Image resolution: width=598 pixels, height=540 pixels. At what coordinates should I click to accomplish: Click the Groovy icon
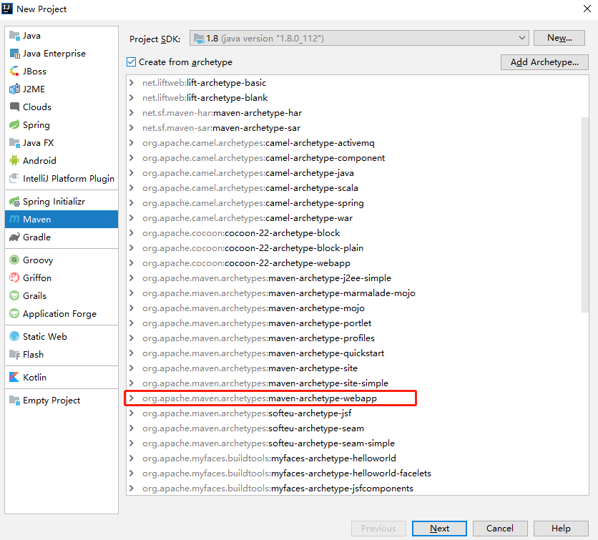[14, 260]
